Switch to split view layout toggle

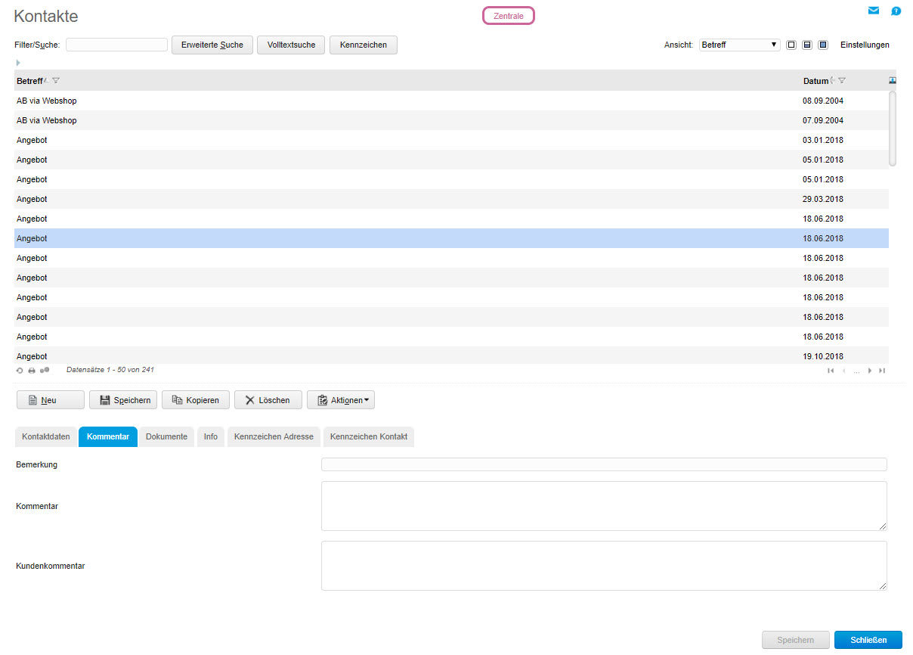coord(807,45)
